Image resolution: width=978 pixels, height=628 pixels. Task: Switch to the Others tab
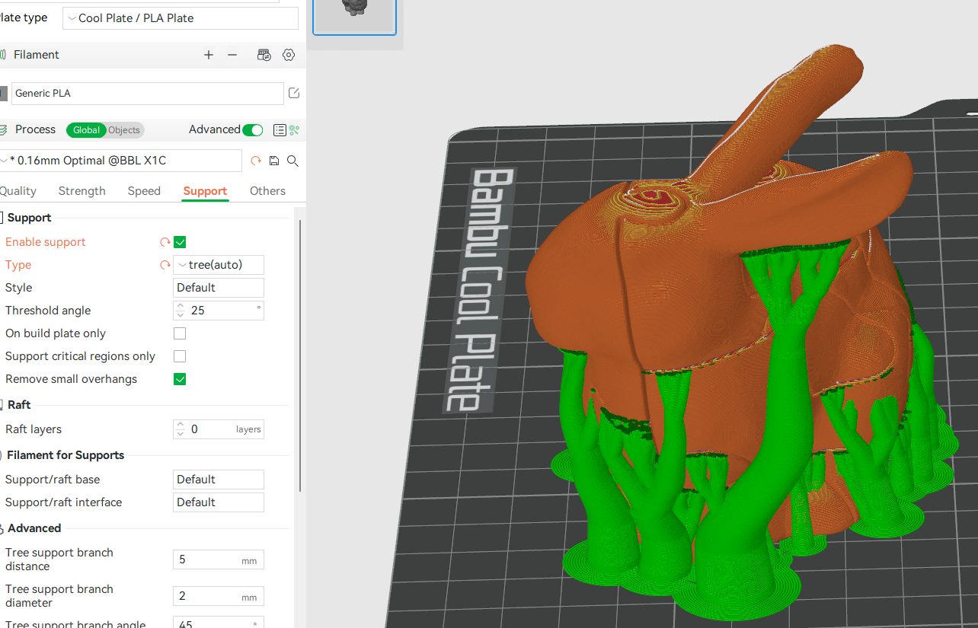pyautogui.click(x=267, y=191)
